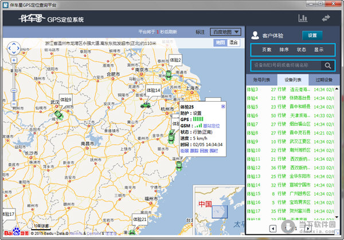Click the Baidu logo on map
The image size is (344, 240).
tap(16, 232)
